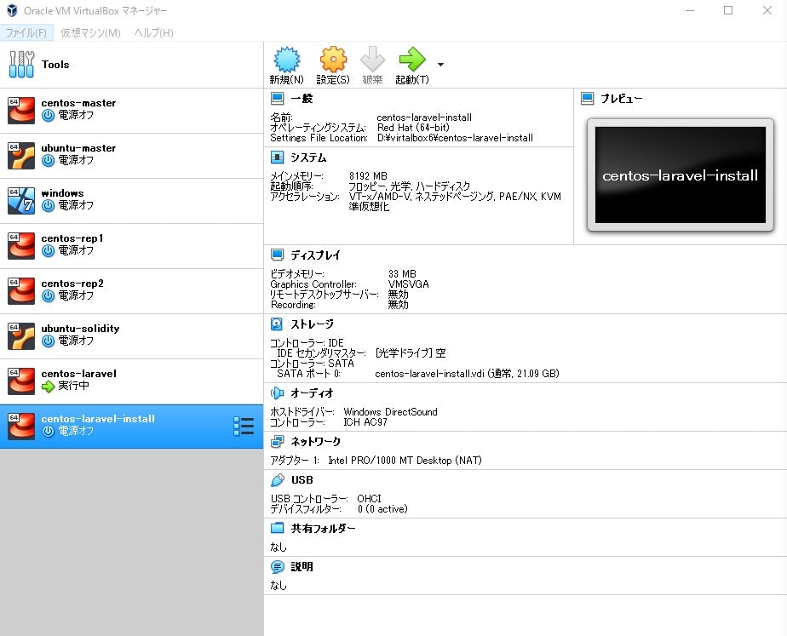
Task: Click the Intel PRO/1000 MT Desktop (NAT) entry
Action: click(x=405, y=460)
